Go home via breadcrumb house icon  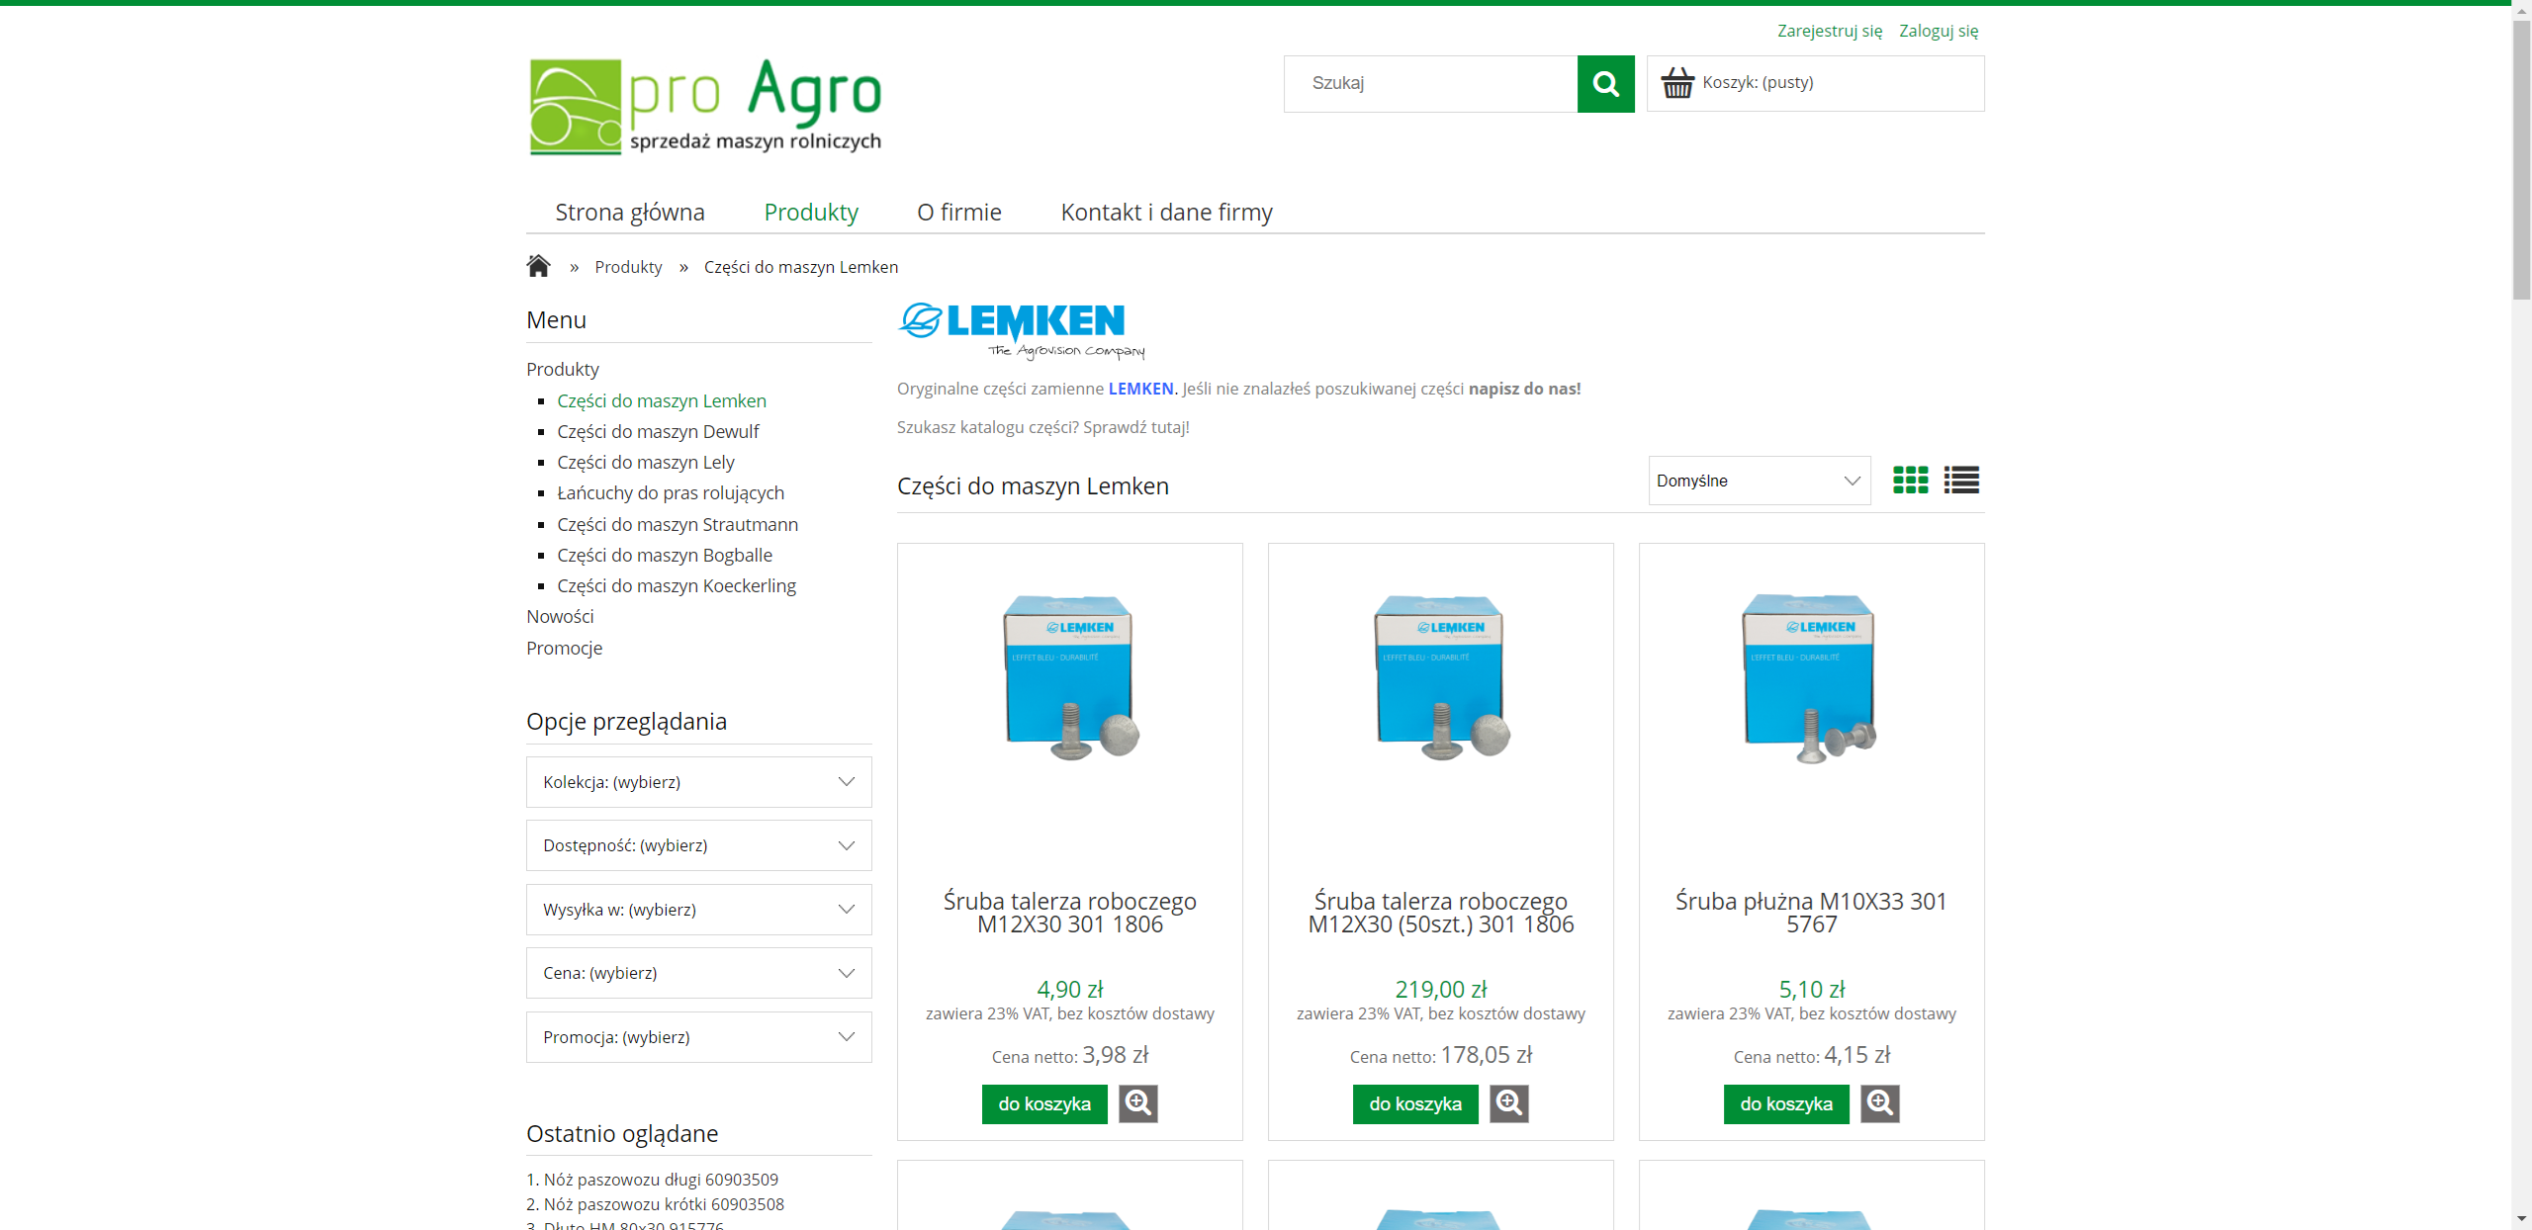(x=538, y=266)
